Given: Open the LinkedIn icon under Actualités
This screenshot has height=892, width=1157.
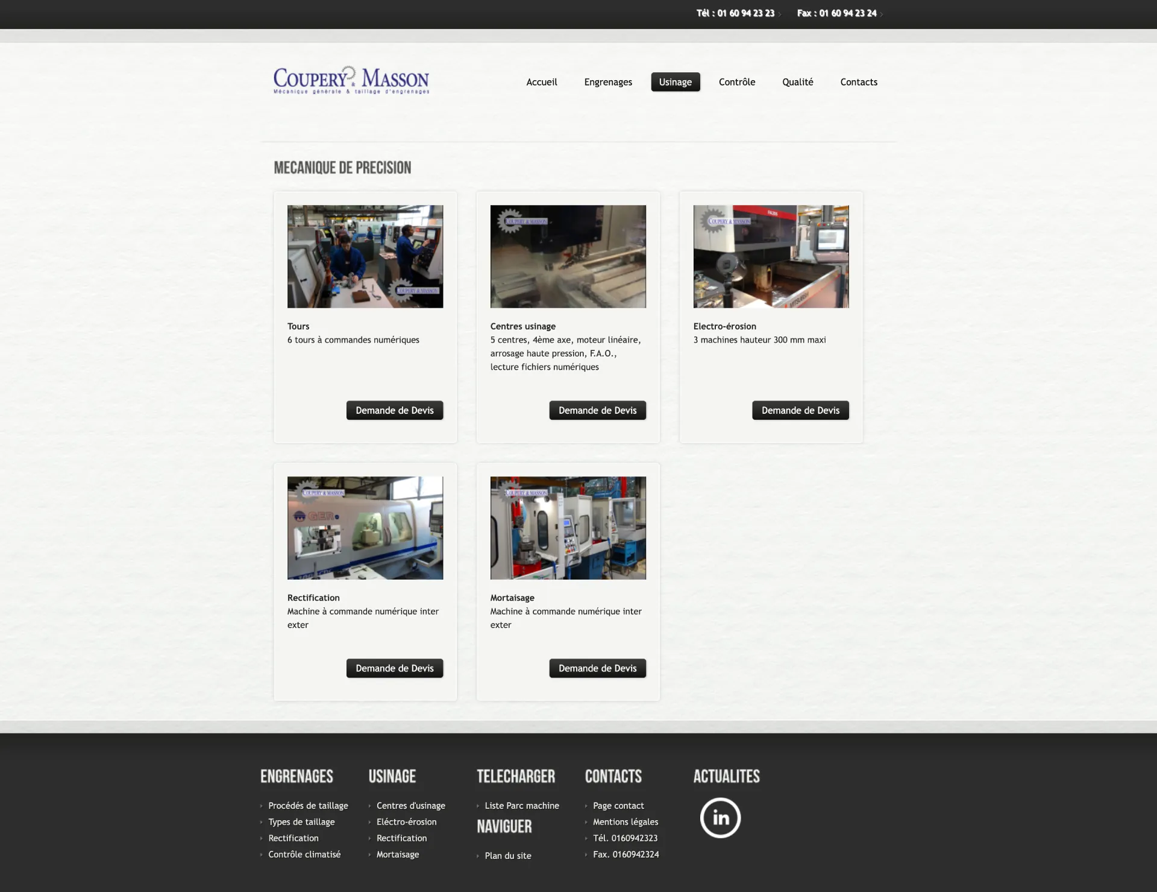Looking at the screenshot, I should [720, 817].
